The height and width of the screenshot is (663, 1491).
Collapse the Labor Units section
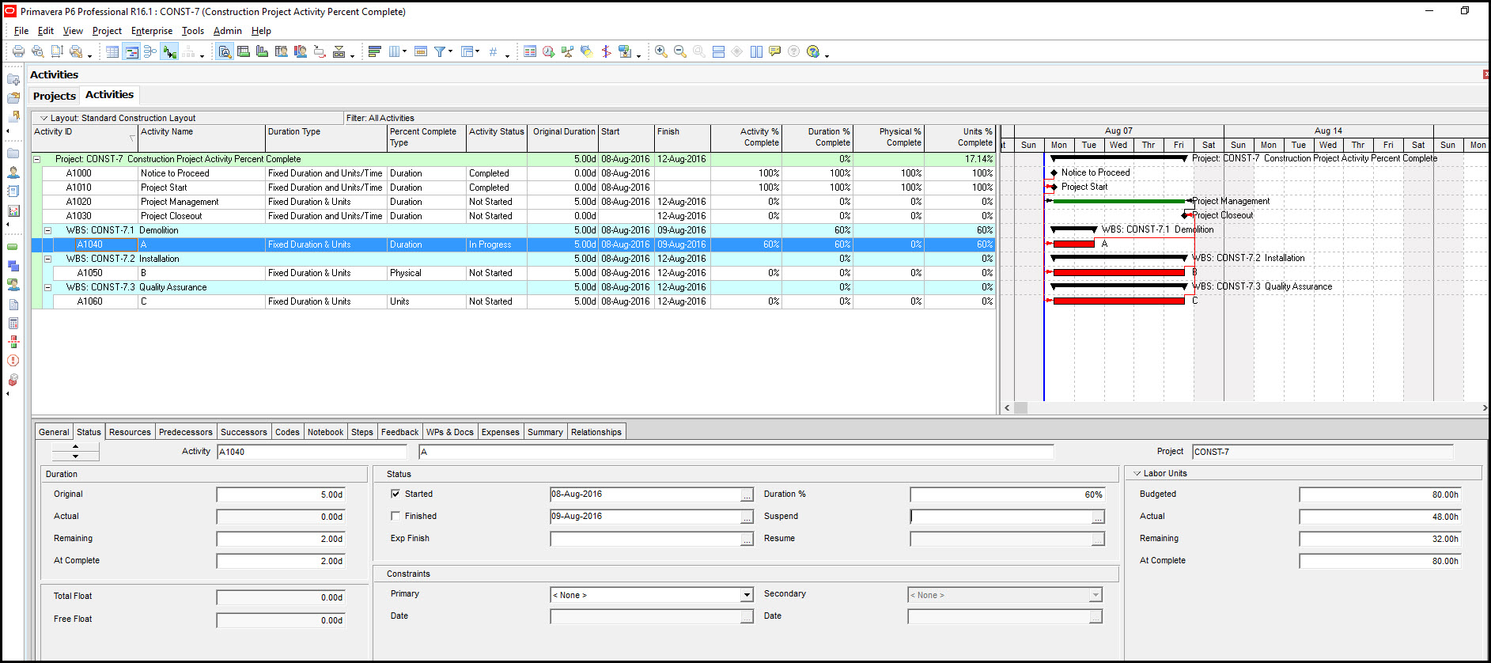tap(1137, 473)
